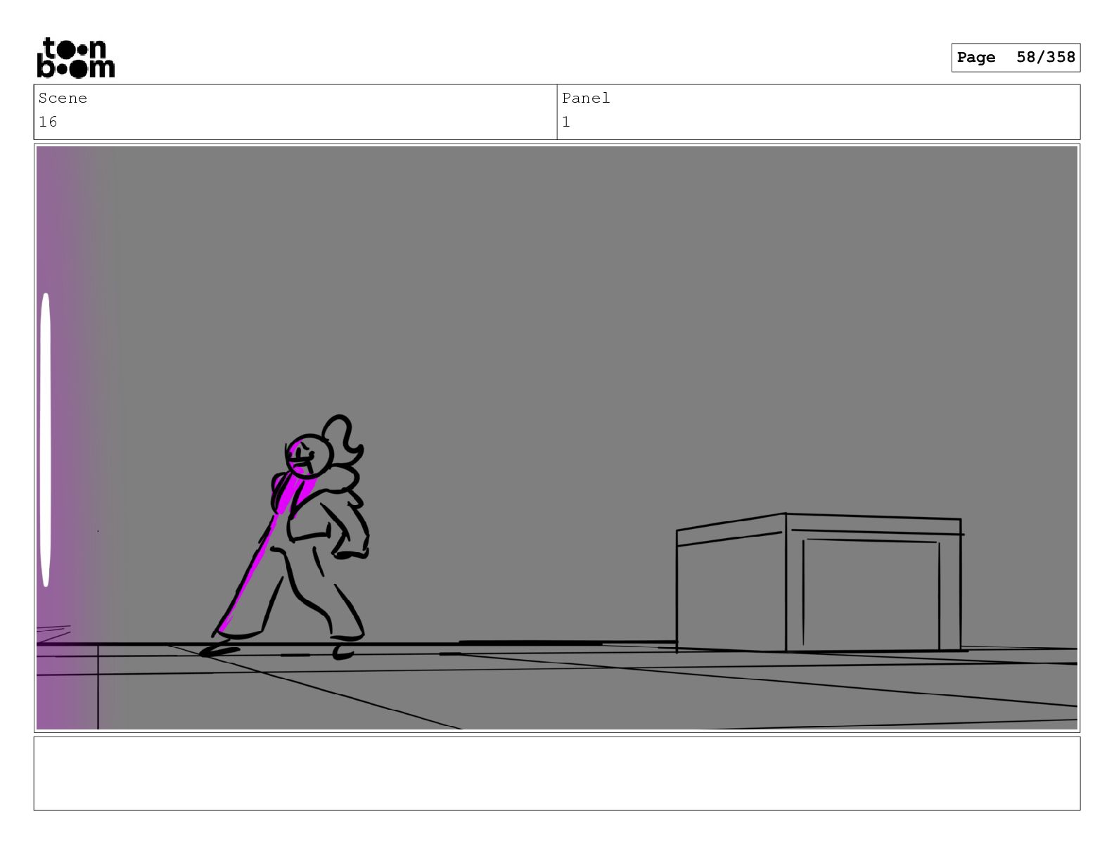The height and width of the screenshot is (861, 1114).
Task: Select the scene number 16
Action: coord(48,122)
